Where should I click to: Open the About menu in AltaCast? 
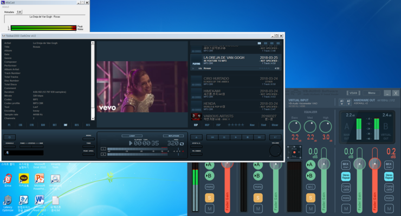[x=5, y=7]
